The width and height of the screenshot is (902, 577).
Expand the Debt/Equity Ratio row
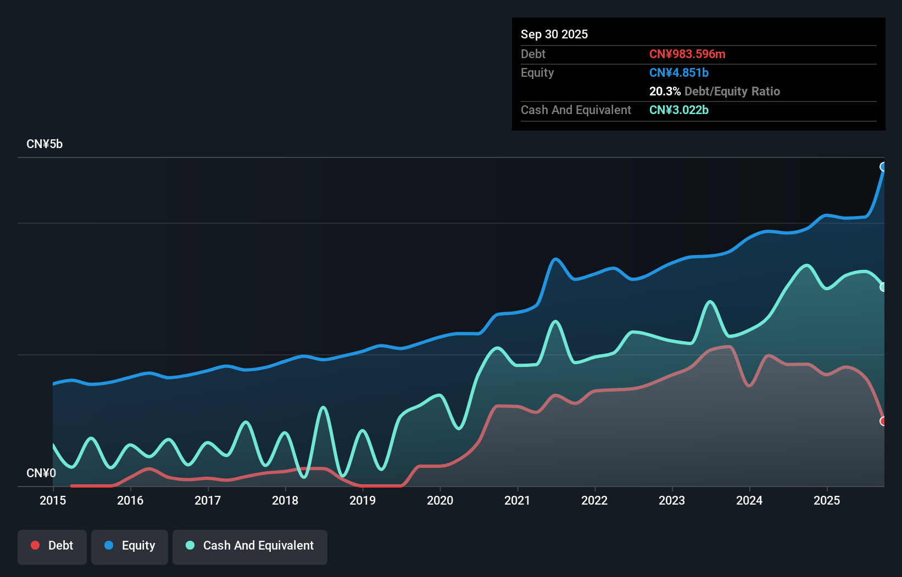pos(715,91)
